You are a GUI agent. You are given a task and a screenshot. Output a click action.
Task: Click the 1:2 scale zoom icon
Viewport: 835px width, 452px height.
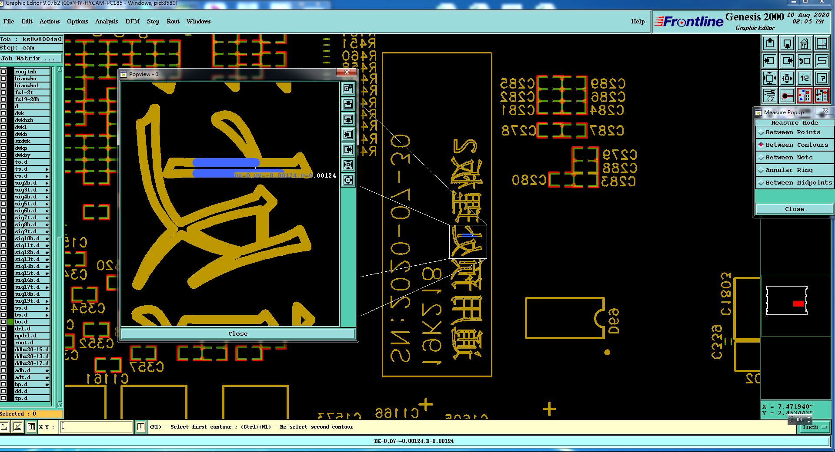(x=805, y=78)
